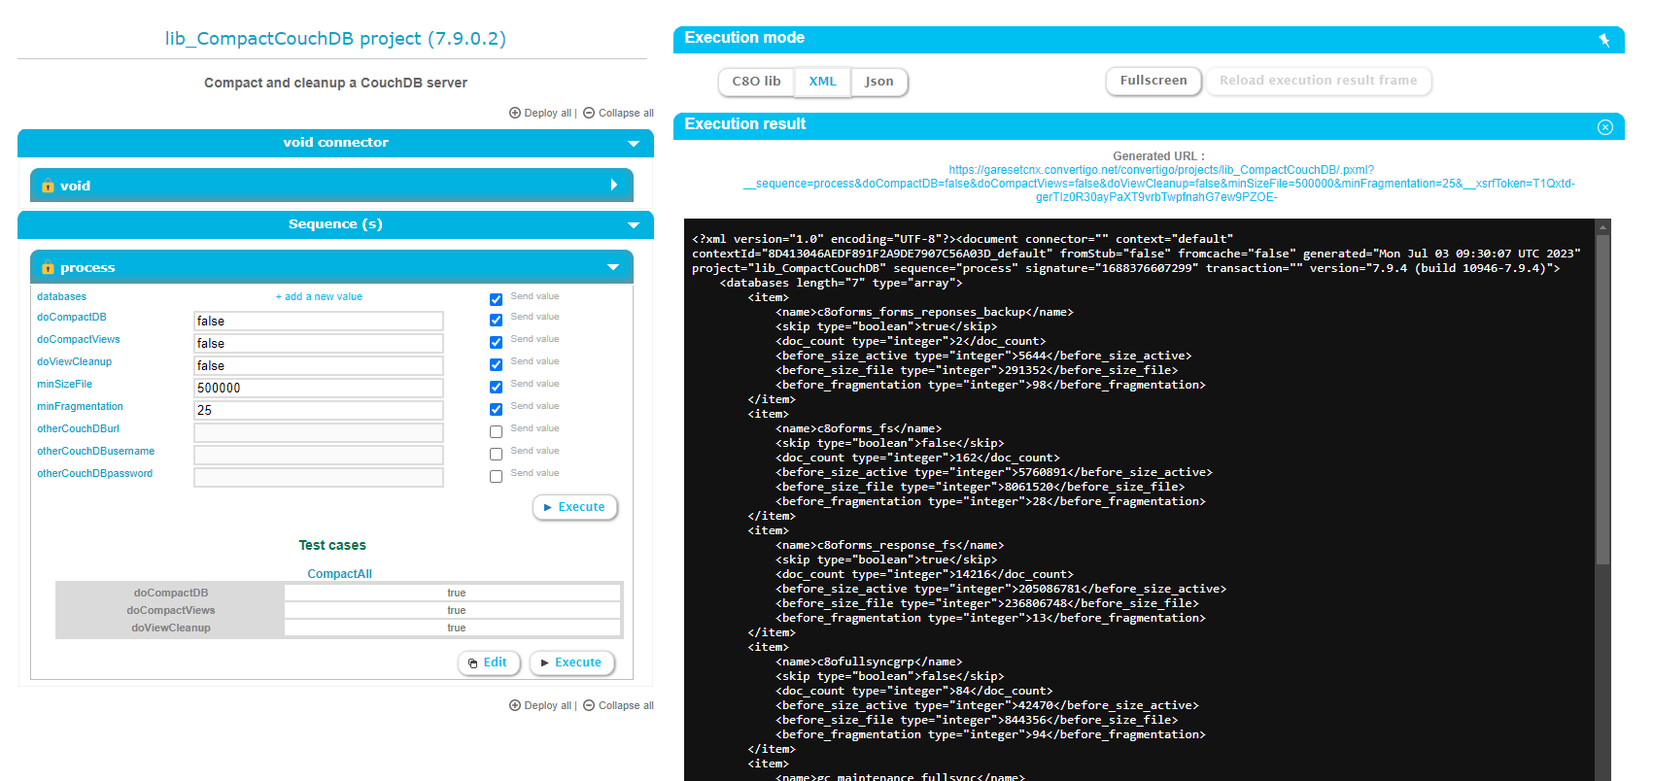The width and height of the screenshot is (1653, 781).
Task: Switch to Json execution mode
Action: pyautogui.click(x=878, y=82)
